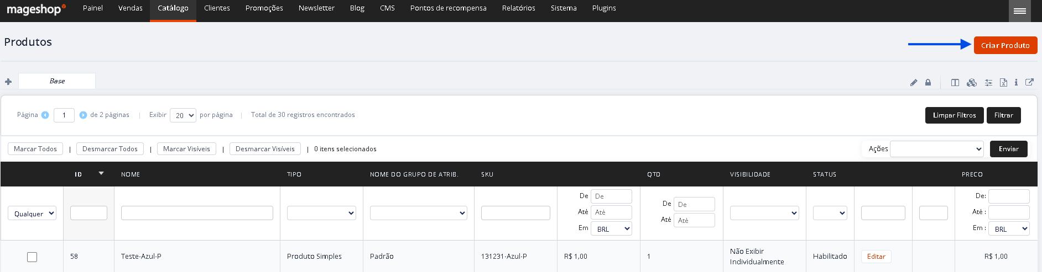Click the Filtrar button
The width and height of the screenshot is (1042, 272).
pos(1004,115)
